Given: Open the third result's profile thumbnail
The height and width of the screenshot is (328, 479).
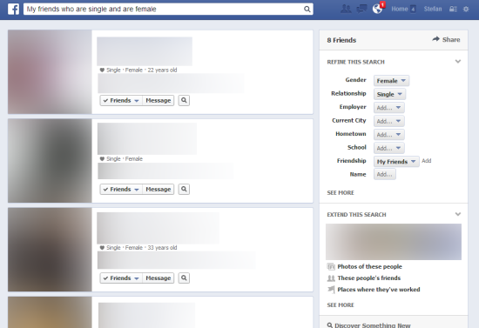Looking at the screenshot, I should click(50, 250).
